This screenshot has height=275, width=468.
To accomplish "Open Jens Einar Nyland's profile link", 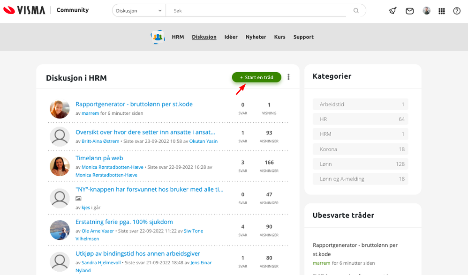I will (x=201, y=263).
